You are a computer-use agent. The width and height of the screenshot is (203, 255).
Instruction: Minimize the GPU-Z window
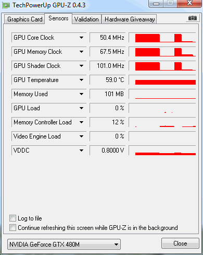tap(156, 4)
